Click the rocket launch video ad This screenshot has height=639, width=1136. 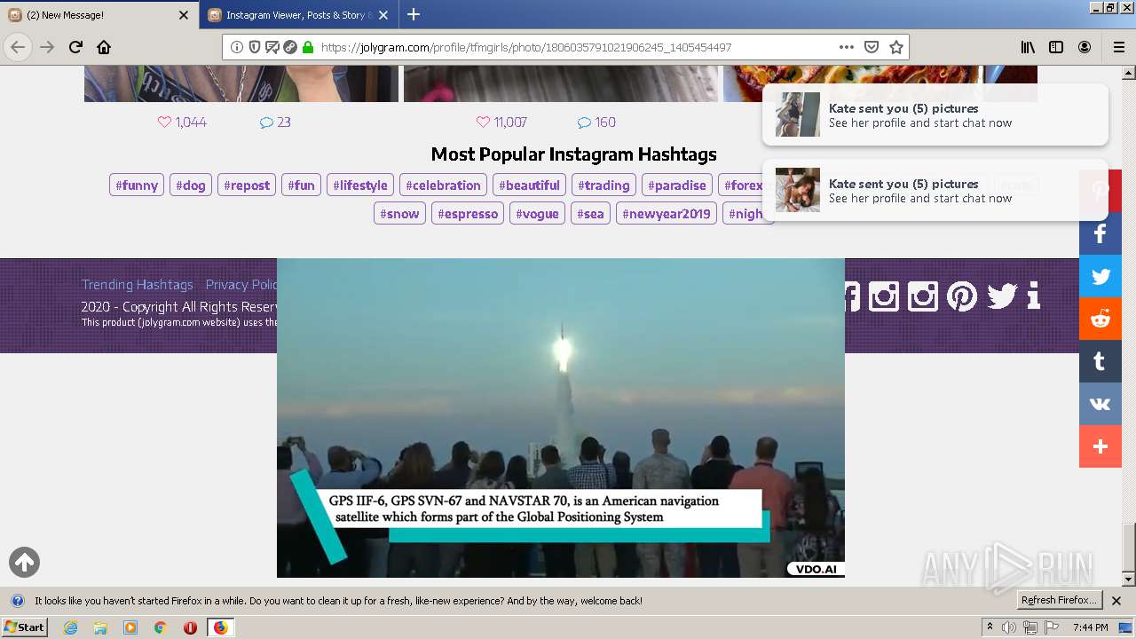point(561,418)
